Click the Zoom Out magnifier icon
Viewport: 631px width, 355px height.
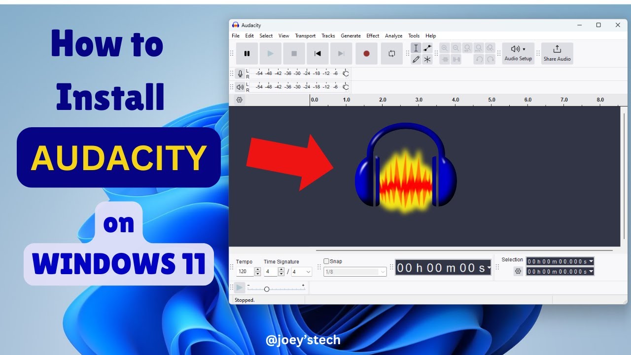(x=456, y=48)
